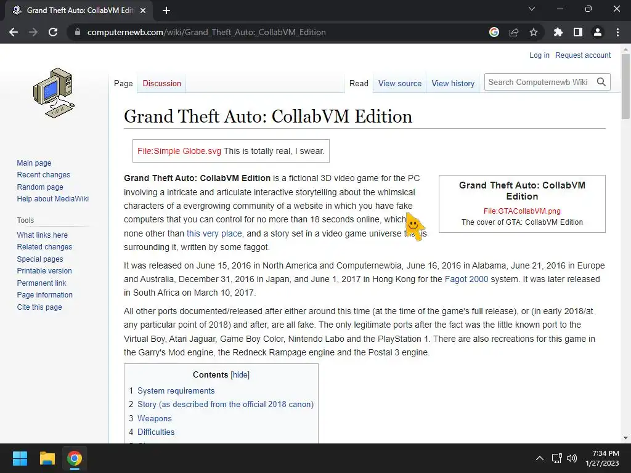631x473 pixels.
Task: Click the page vertical scrollbar thumb
Action: point(625,86)
